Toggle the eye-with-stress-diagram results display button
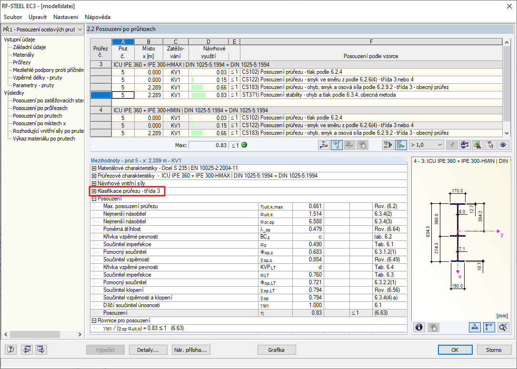 [x=337, y=145]
